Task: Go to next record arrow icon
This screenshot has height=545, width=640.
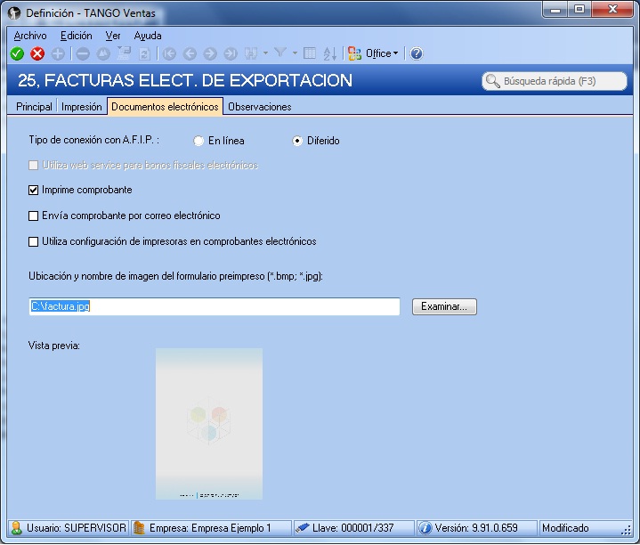Action: tap(210, 54)
